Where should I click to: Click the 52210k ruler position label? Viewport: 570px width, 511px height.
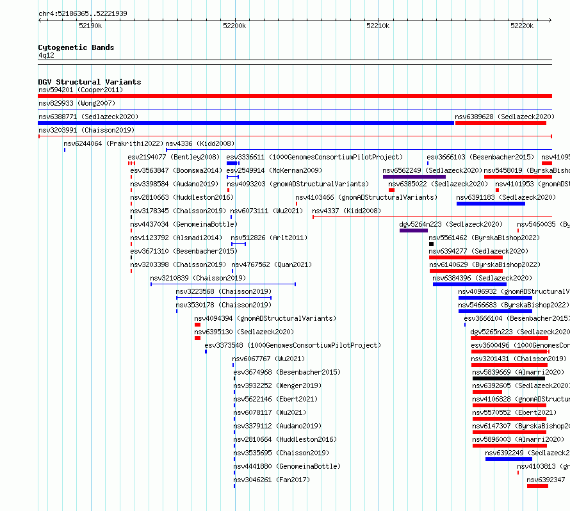pos(378,26)
